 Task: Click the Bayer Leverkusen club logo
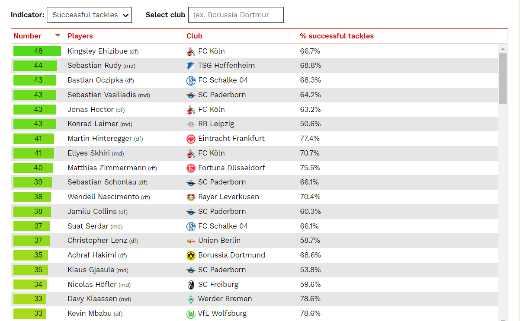(x=191, y=197)
